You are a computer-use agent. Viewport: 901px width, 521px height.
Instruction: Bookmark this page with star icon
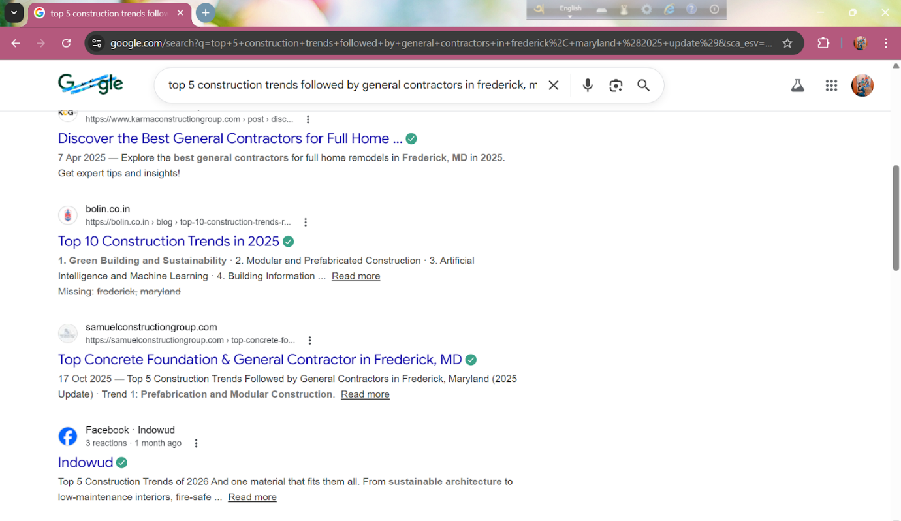pyautogui.click(x=787, y=43)
